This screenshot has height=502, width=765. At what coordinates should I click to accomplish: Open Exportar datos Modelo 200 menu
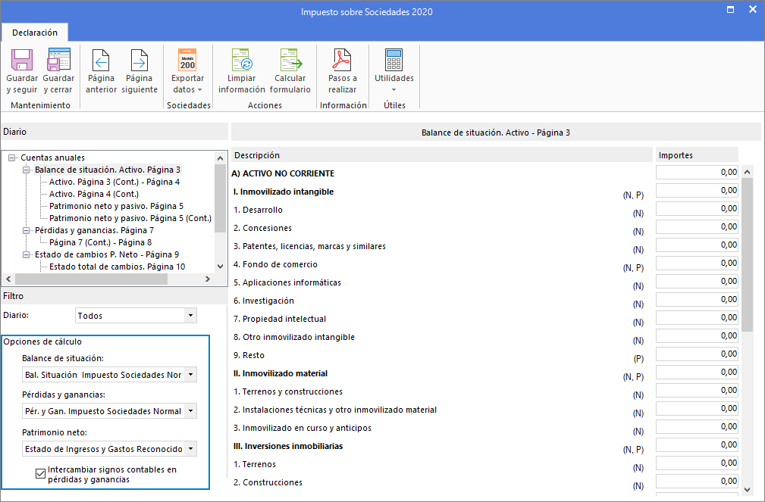pyautogui.click(x=187, y=70)
